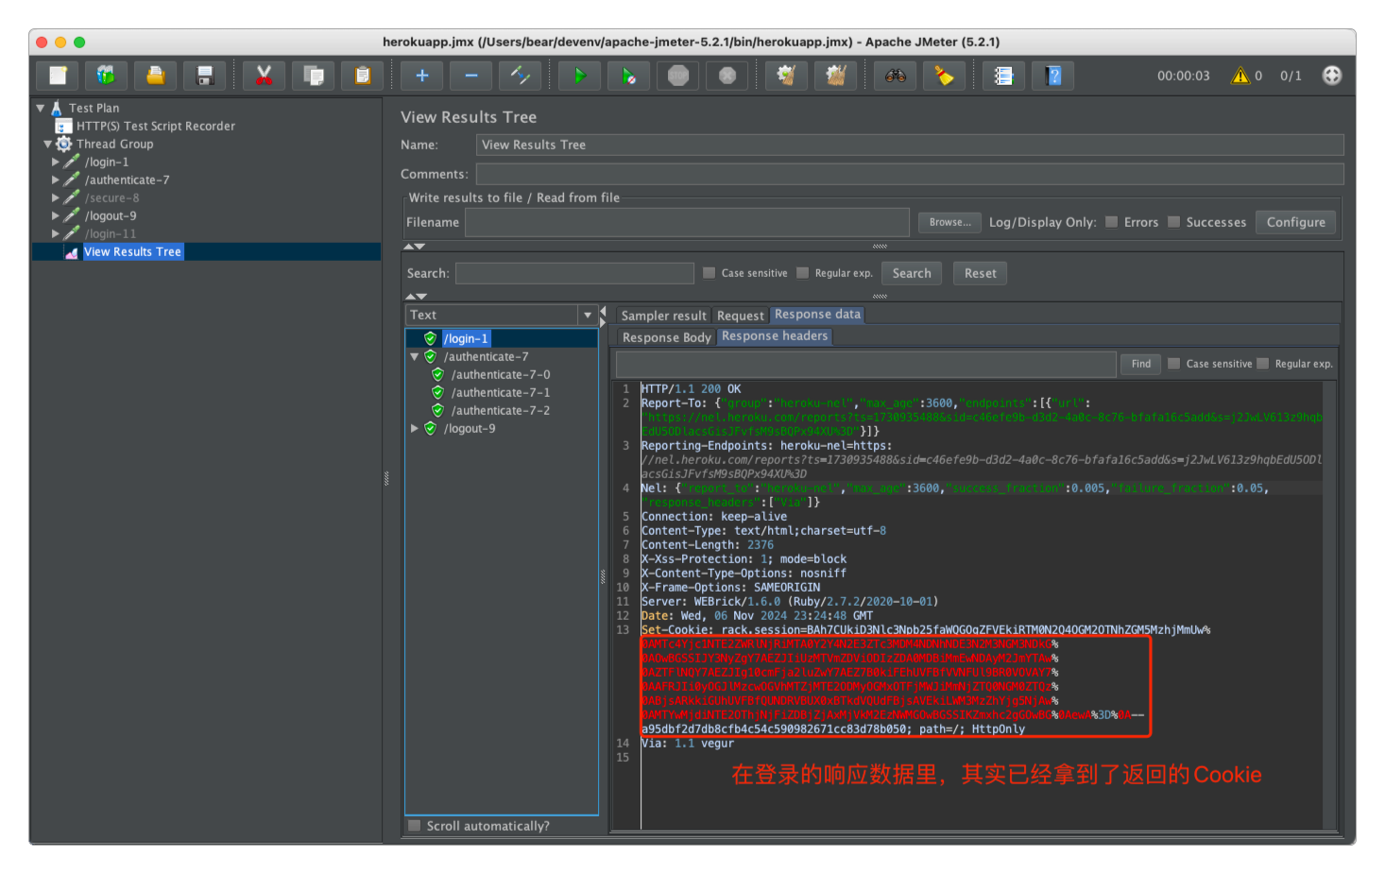Click the Clear All results icon
Image resolution: width=1385 pixels, height=874 pixels.
(835, 76)
